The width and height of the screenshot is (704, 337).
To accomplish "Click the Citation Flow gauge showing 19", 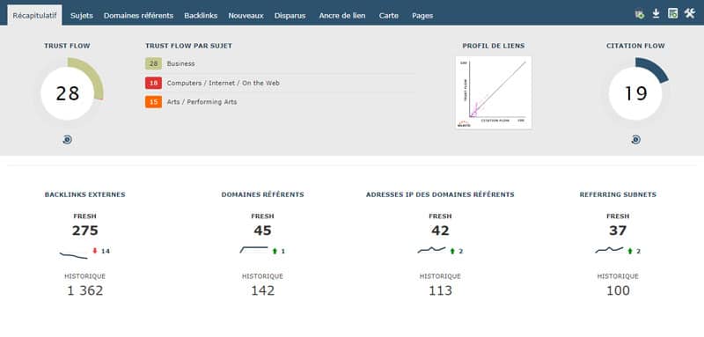I will pyautogui.click(x=635, y=93).
